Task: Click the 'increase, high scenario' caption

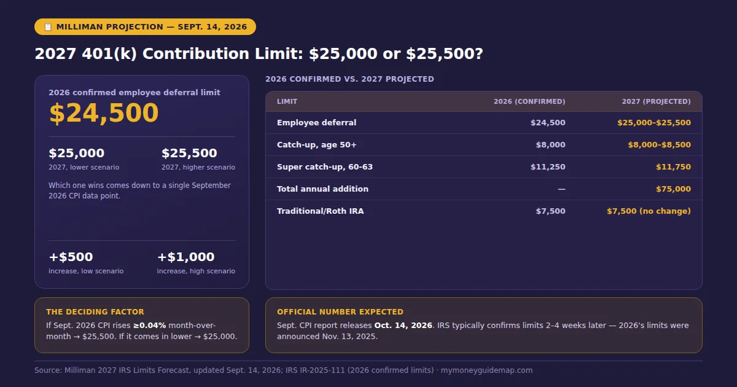Action: point(196,271)
